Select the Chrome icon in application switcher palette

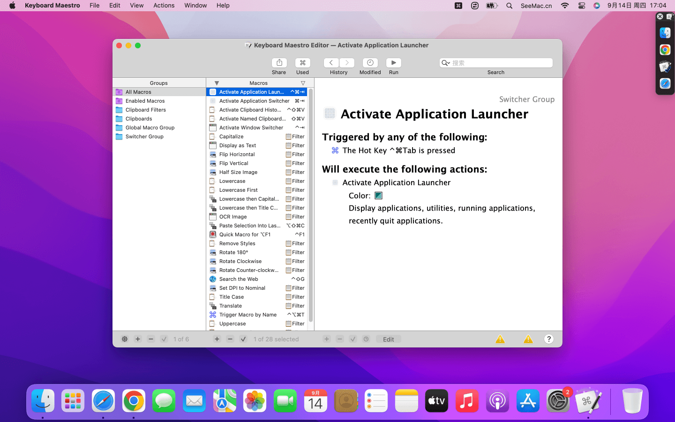coord(665,50)
